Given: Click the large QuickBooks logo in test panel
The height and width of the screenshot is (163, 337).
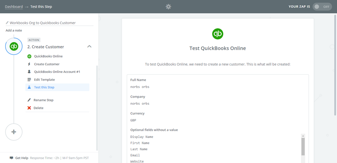Looking at the screenshot, I should (218, 34).
